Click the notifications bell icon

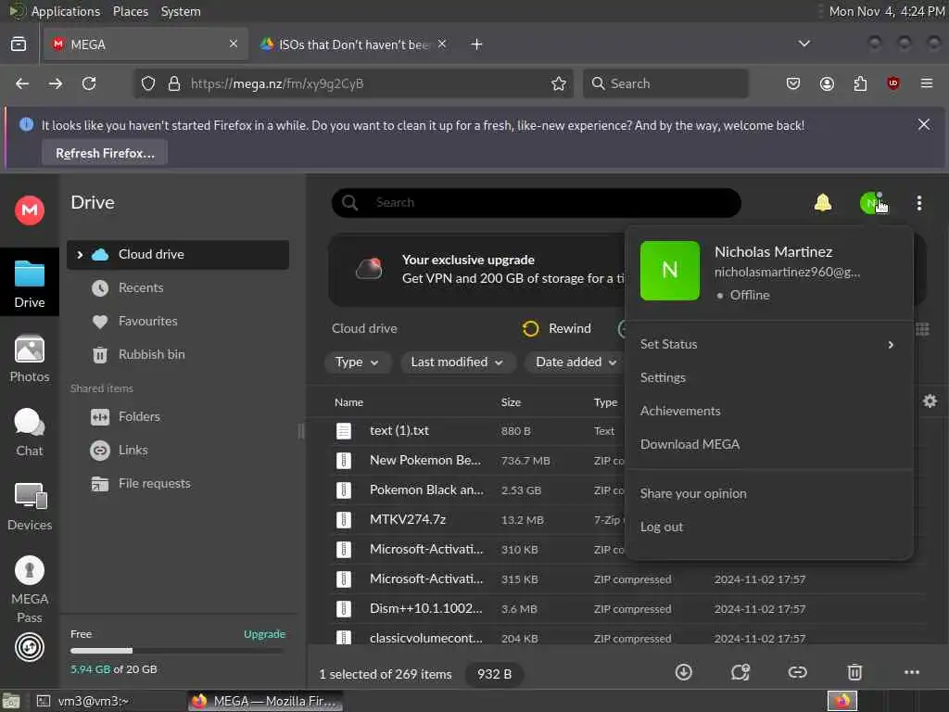click(x=823, y=203)
